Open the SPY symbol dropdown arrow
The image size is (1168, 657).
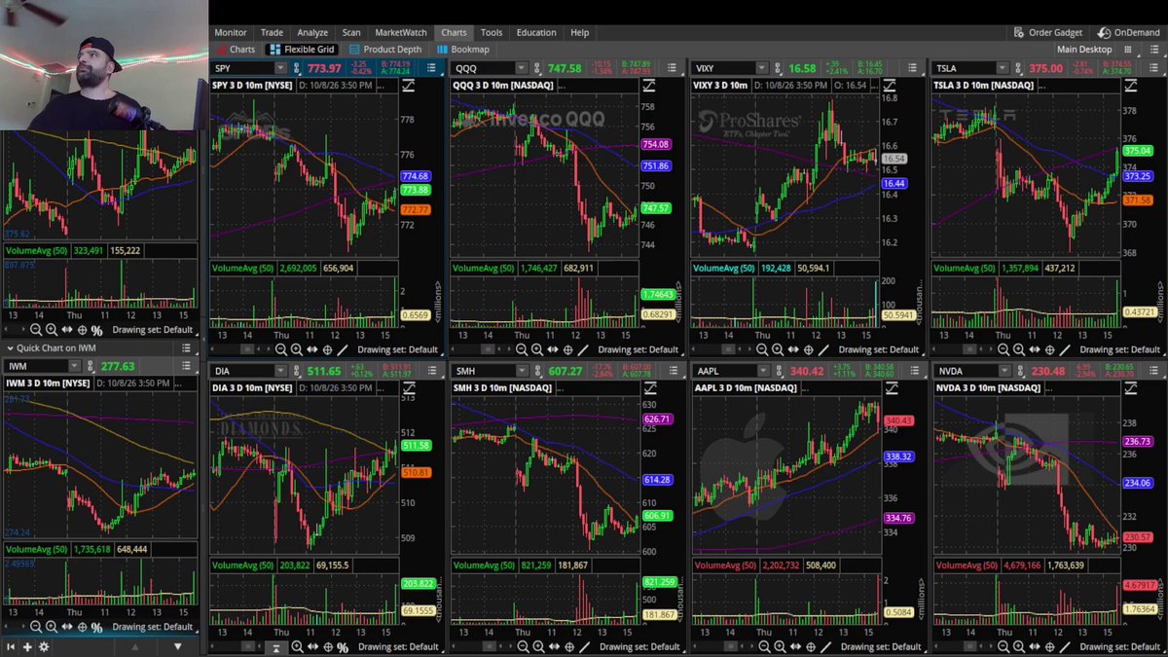click(x=280, y=68)
